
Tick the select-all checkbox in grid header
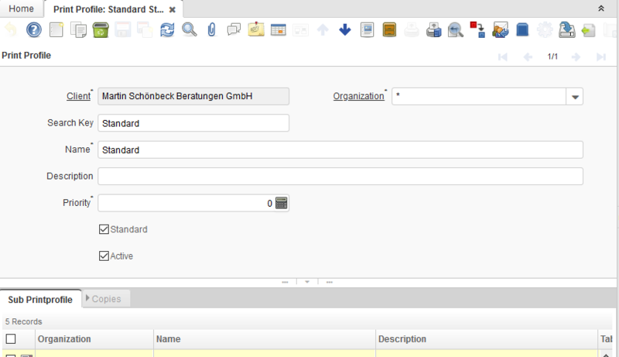pyautogui.click(x=11, y=339)
